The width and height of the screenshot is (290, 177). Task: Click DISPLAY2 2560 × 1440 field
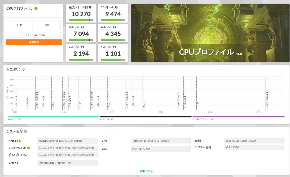[x=67, y=148]
